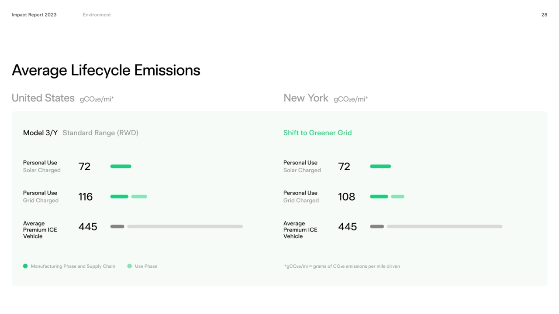This screenshot has height=314, width=559.
Task: Click New York 'Personal Use Solar Charged' label
Action: coord(302,167)
